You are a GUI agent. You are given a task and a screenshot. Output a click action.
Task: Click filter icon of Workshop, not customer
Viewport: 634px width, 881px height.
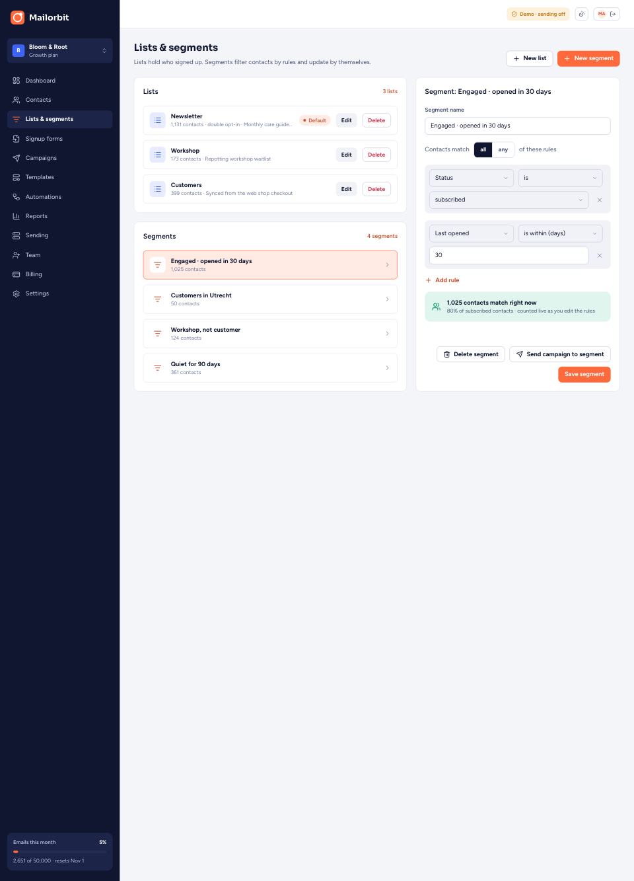[157, 334]
